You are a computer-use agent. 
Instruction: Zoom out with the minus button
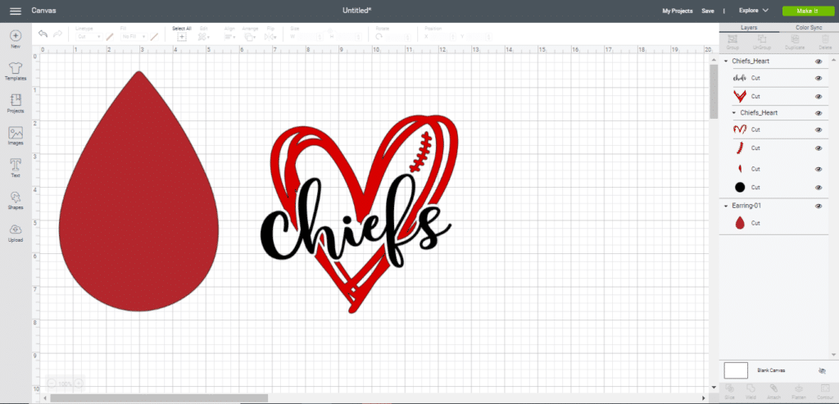[52, 384]
